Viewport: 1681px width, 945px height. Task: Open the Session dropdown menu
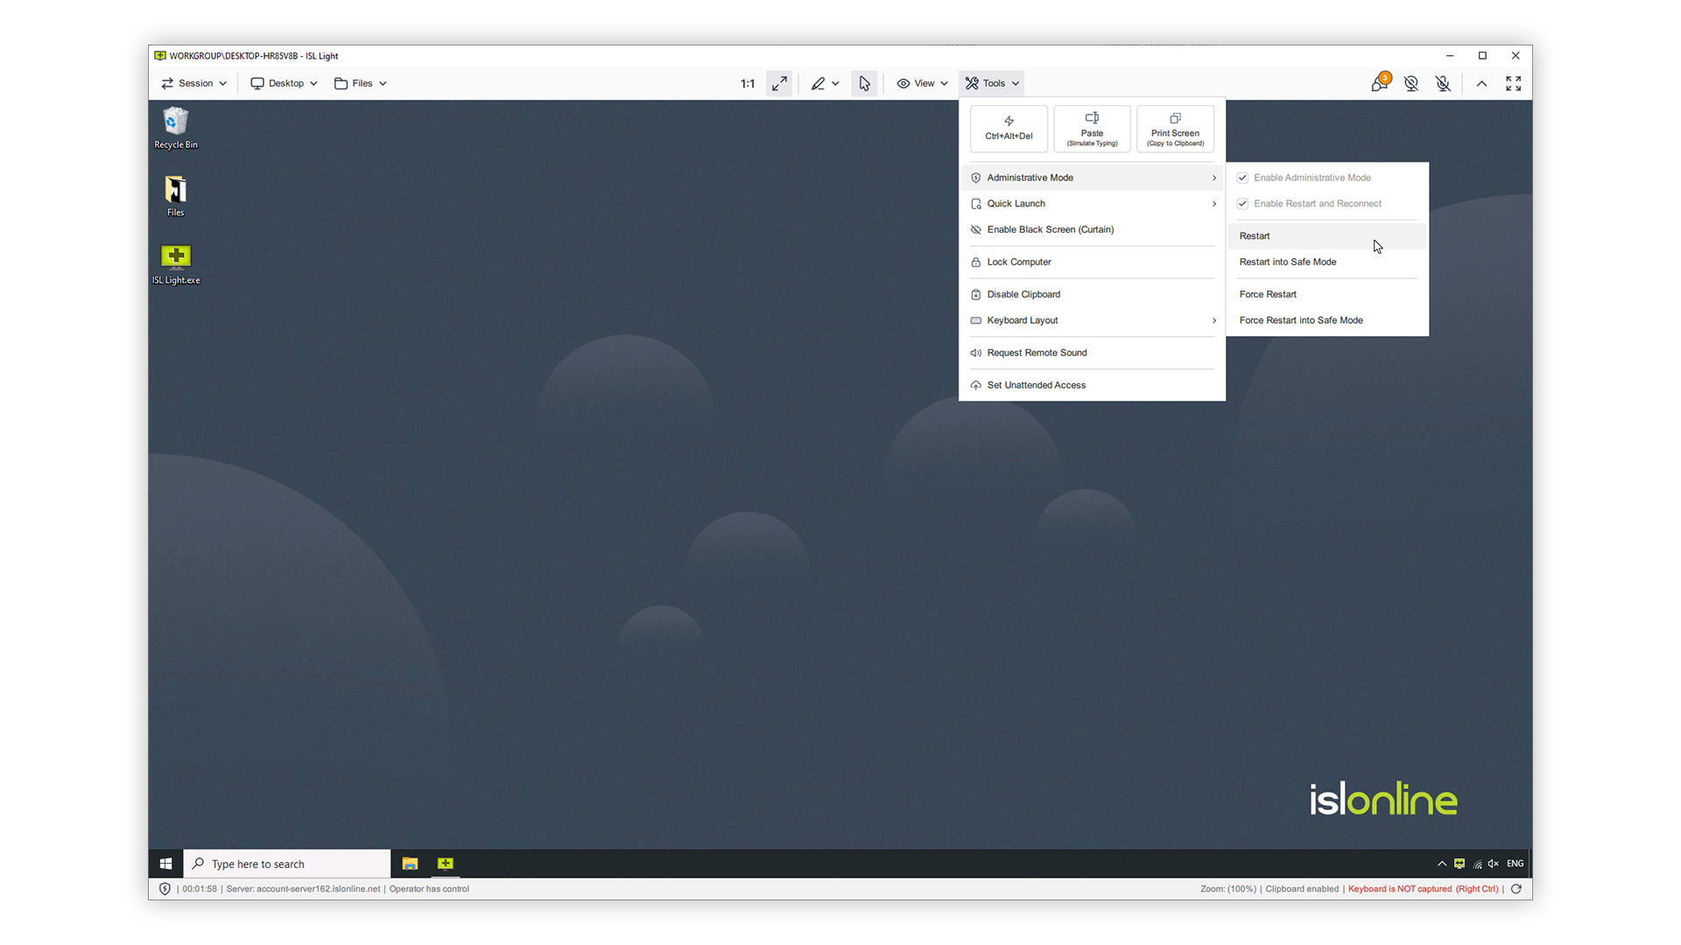pyautogui.click(x=193, y=83)
